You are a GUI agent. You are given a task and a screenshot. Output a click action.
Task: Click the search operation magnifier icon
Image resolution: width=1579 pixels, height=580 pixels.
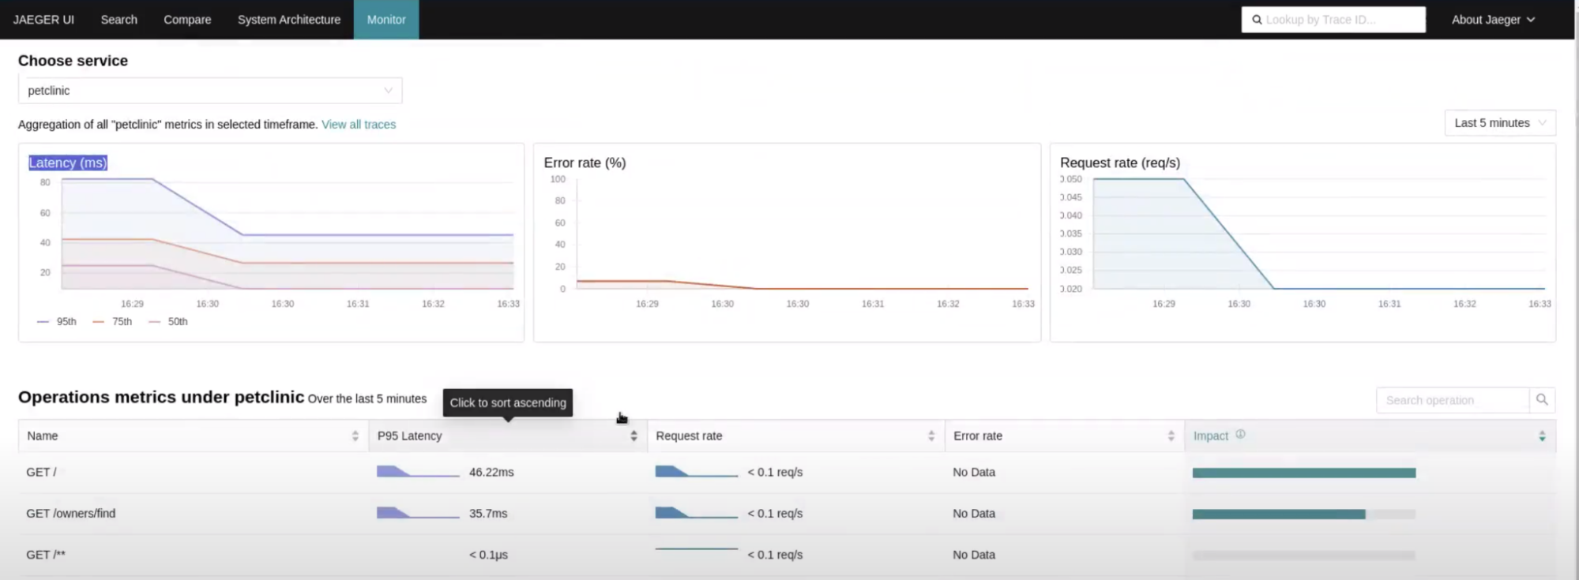1541,400
